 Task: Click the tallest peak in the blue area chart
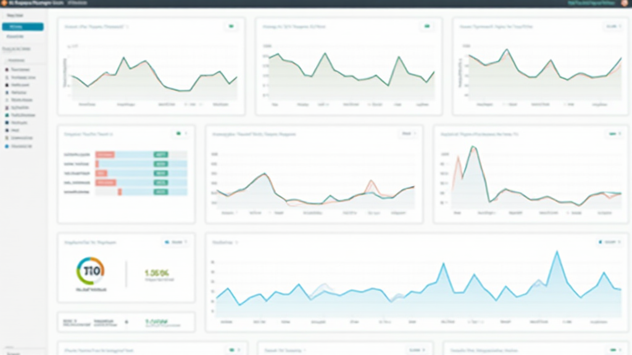point(557,251)
